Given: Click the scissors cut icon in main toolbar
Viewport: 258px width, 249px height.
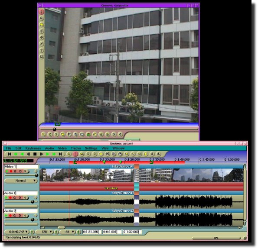Looking at the screenshot, I should (107, 154).
